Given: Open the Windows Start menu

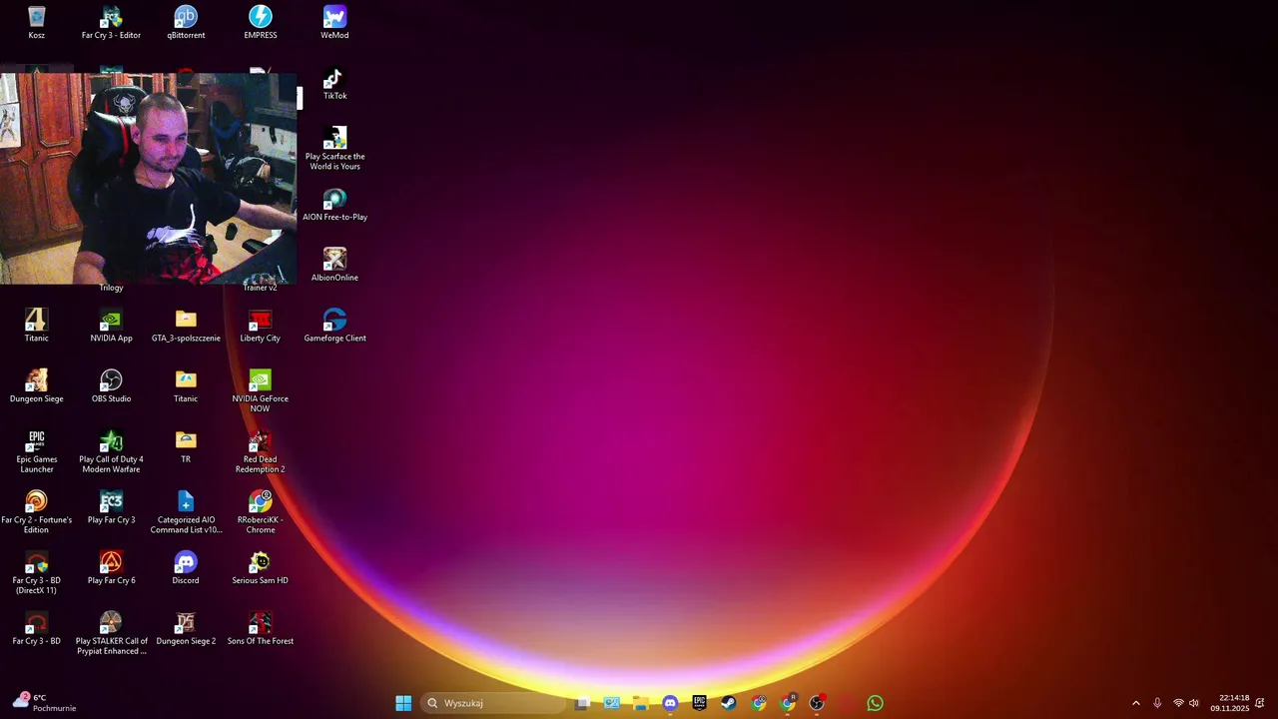Looking at the screenshot, I should [x=403, y=703].
